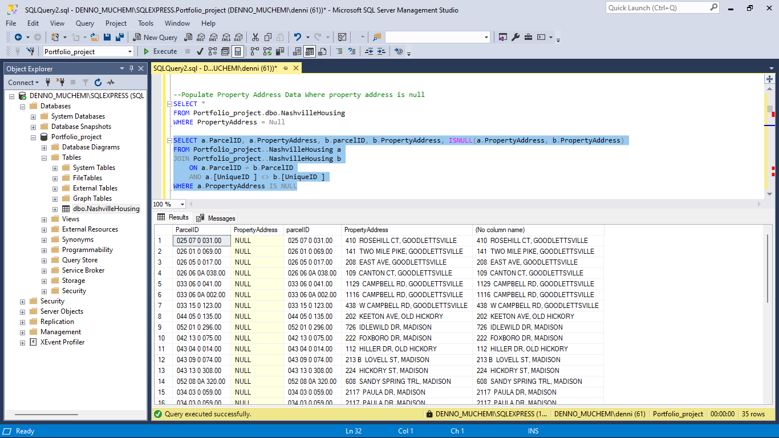Click Object Explorer Disconnect plug icon
The height and width of the screenshot is (438, 779).
click(60, 82)
